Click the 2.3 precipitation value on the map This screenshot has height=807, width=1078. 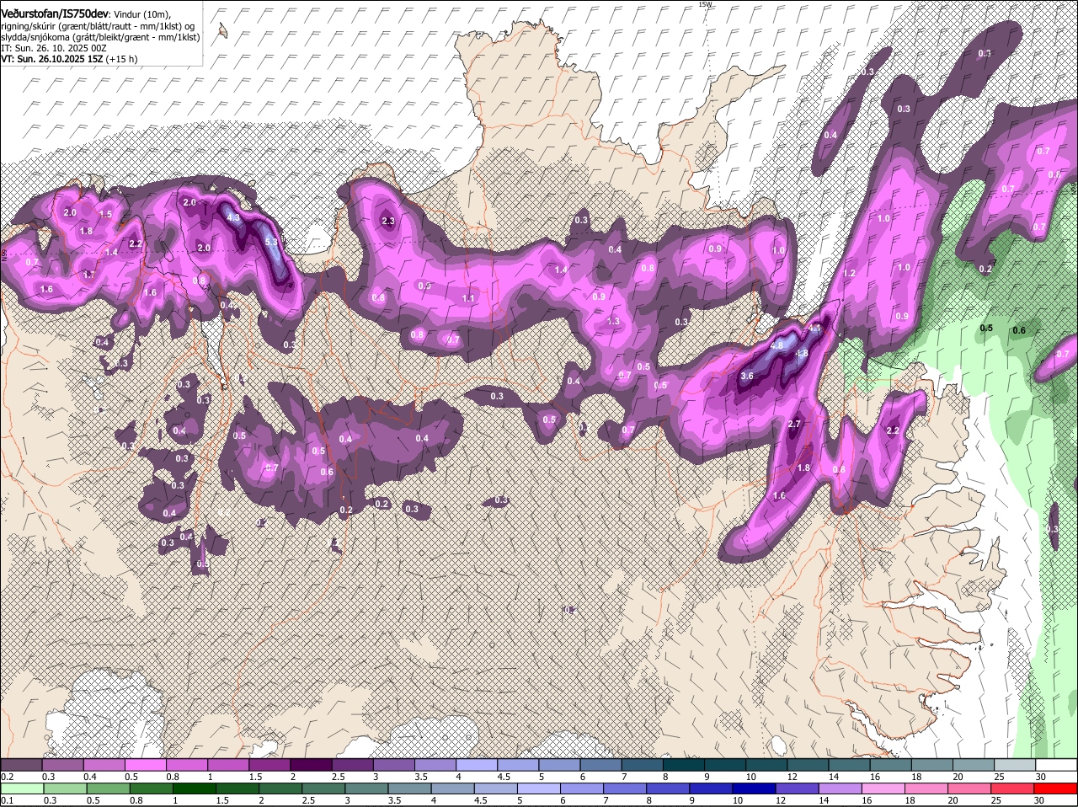pos(388,222)
